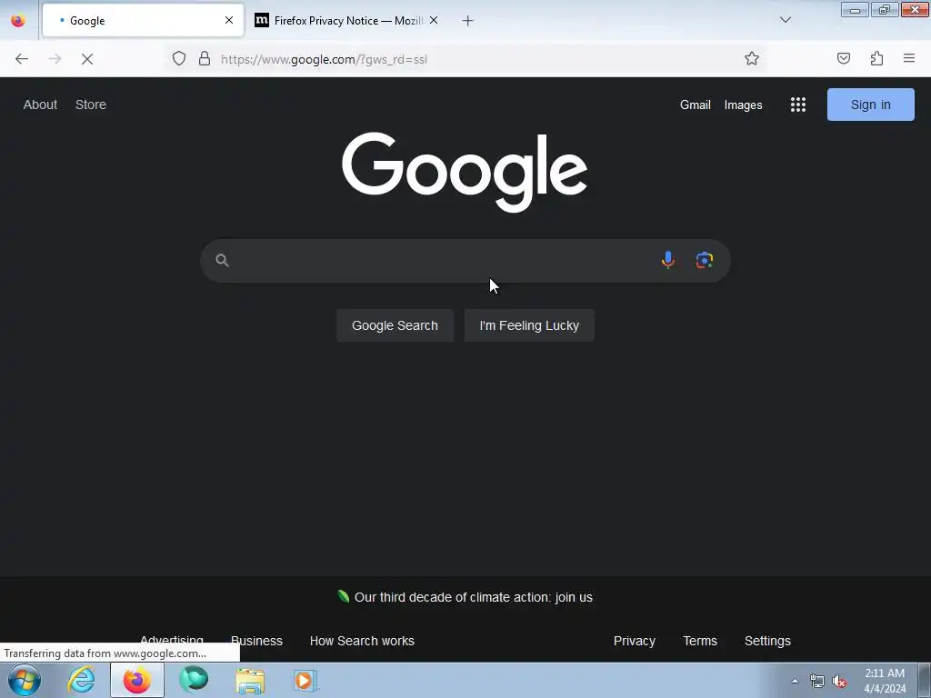The image size is (931, 698).
Task: Show site security info via the padlock
Action: [x=205, y=58]
